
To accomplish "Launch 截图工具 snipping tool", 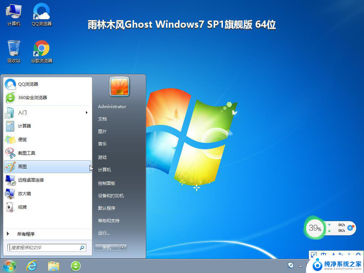I will (x=48, y=153).
